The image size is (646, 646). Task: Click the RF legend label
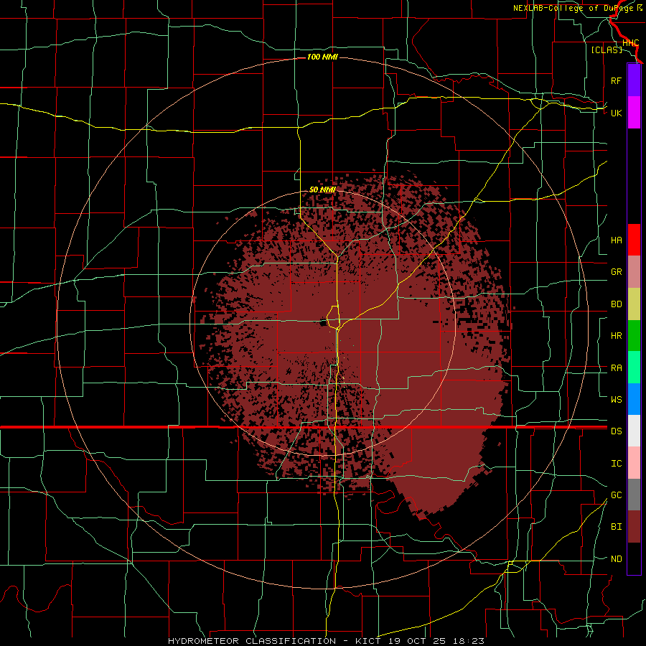(616, 80)
